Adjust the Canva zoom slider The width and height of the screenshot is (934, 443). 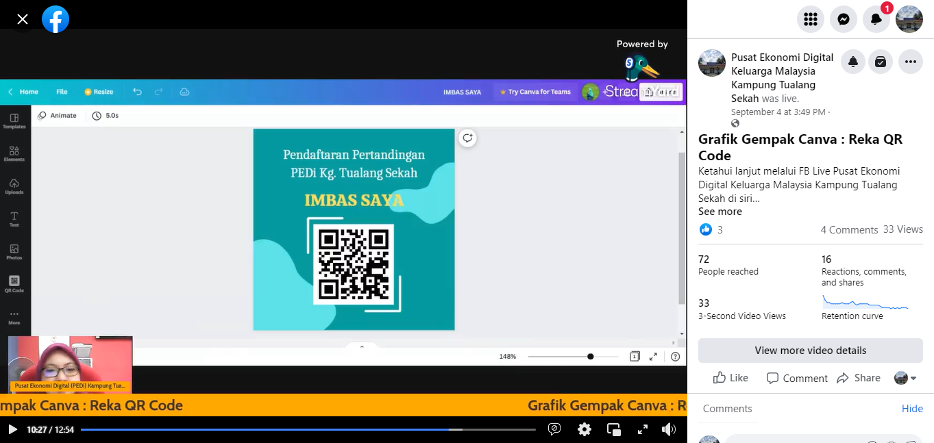[x=572, y=357]
